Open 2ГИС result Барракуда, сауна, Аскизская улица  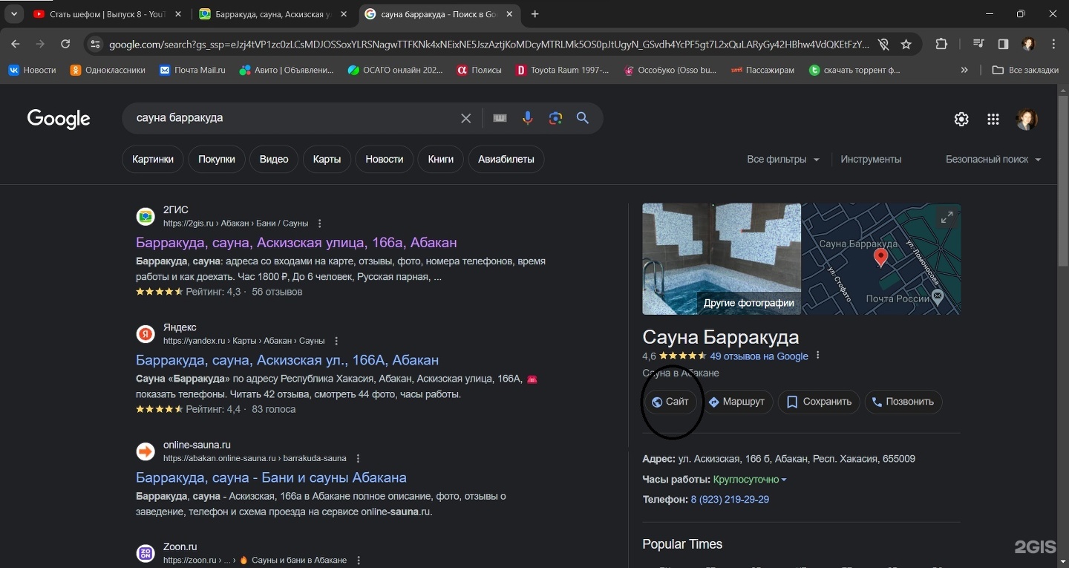296,243
